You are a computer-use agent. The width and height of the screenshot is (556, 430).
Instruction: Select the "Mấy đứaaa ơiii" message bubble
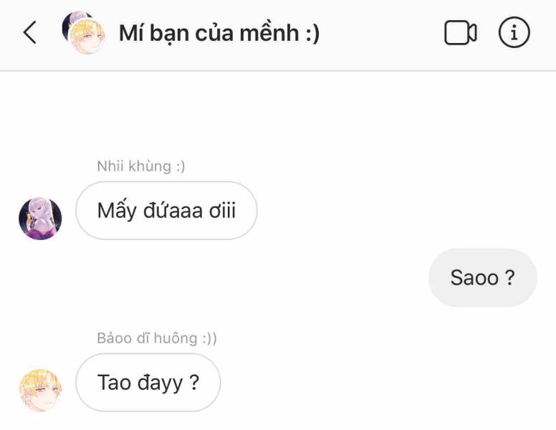166,211
